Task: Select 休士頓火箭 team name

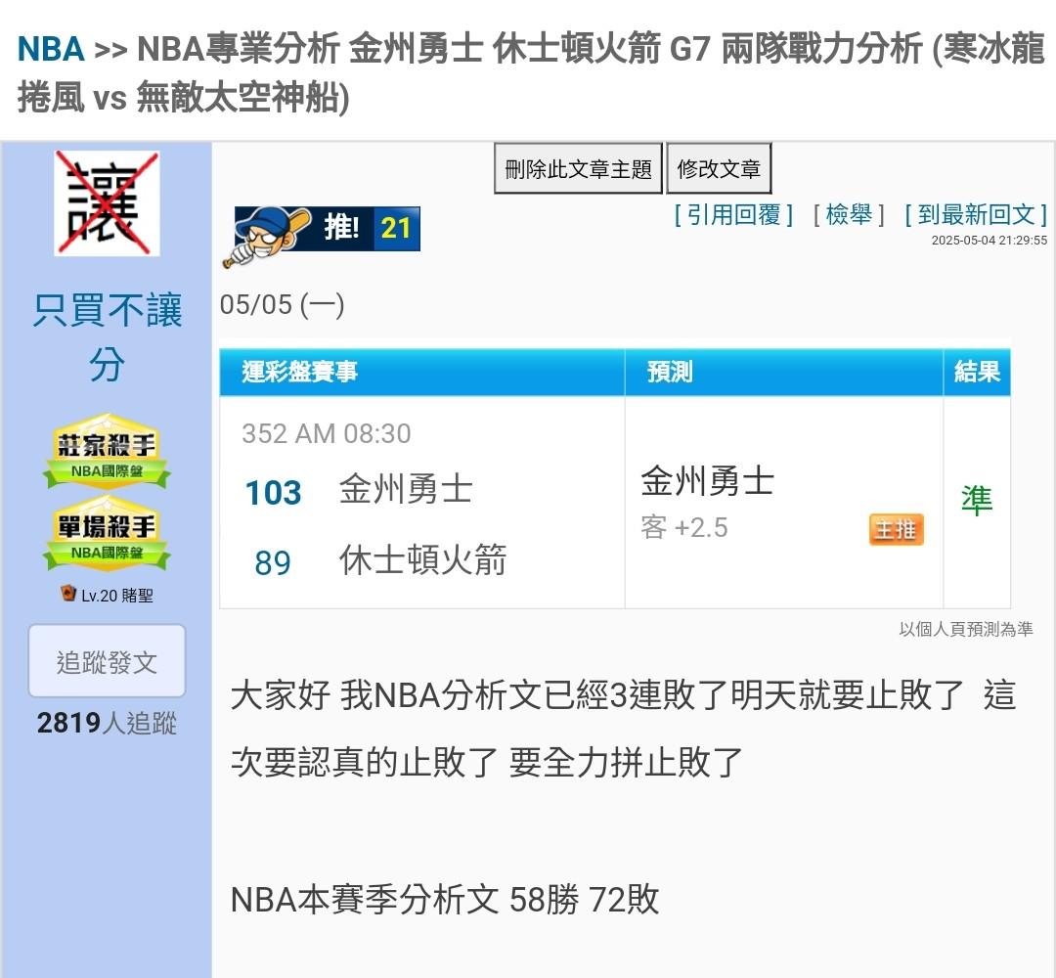Action: (422, 560)
